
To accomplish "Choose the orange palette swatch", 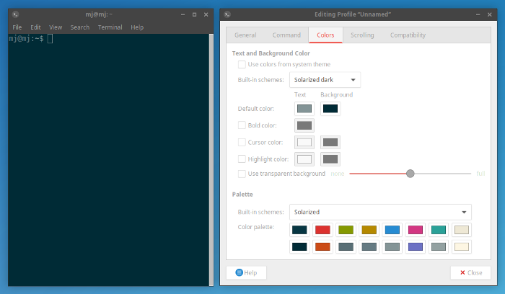I will tap(322, 246).
